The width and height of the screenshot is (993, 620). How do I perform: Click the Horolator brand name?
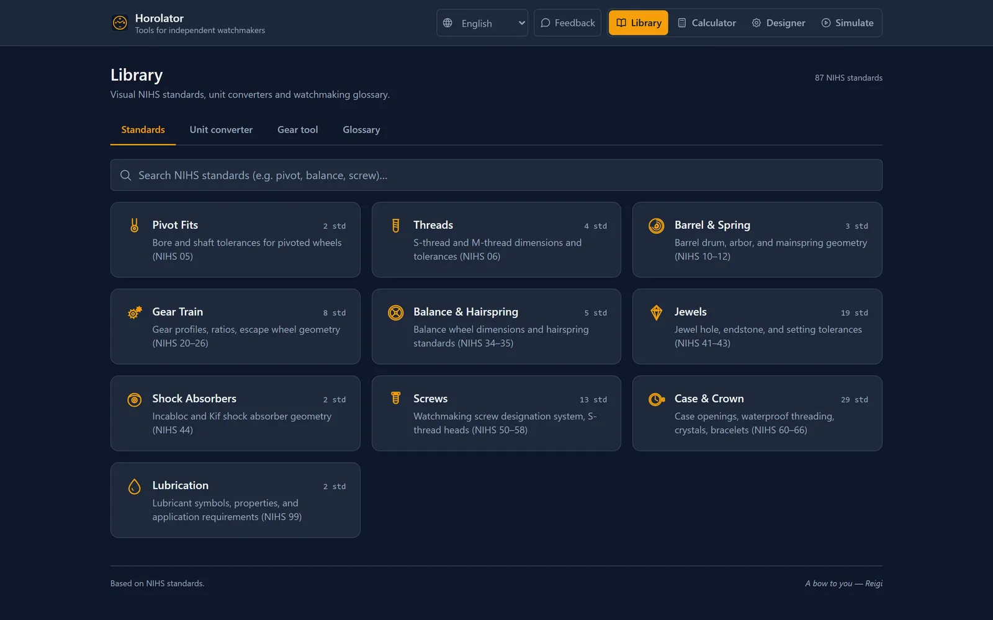pyautogui.click(x=160, y=18)
